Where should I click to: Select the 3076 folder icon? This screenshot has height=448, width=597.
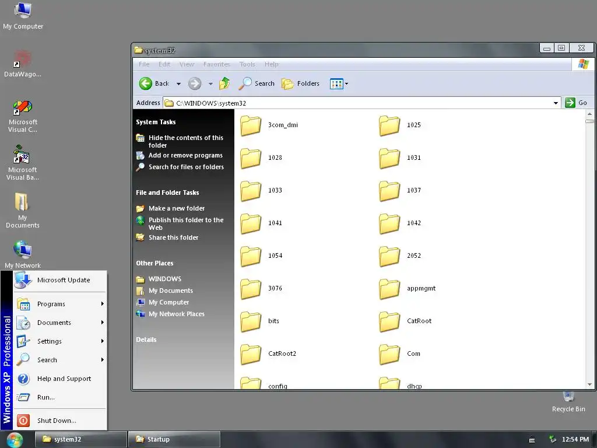(251, 289)
